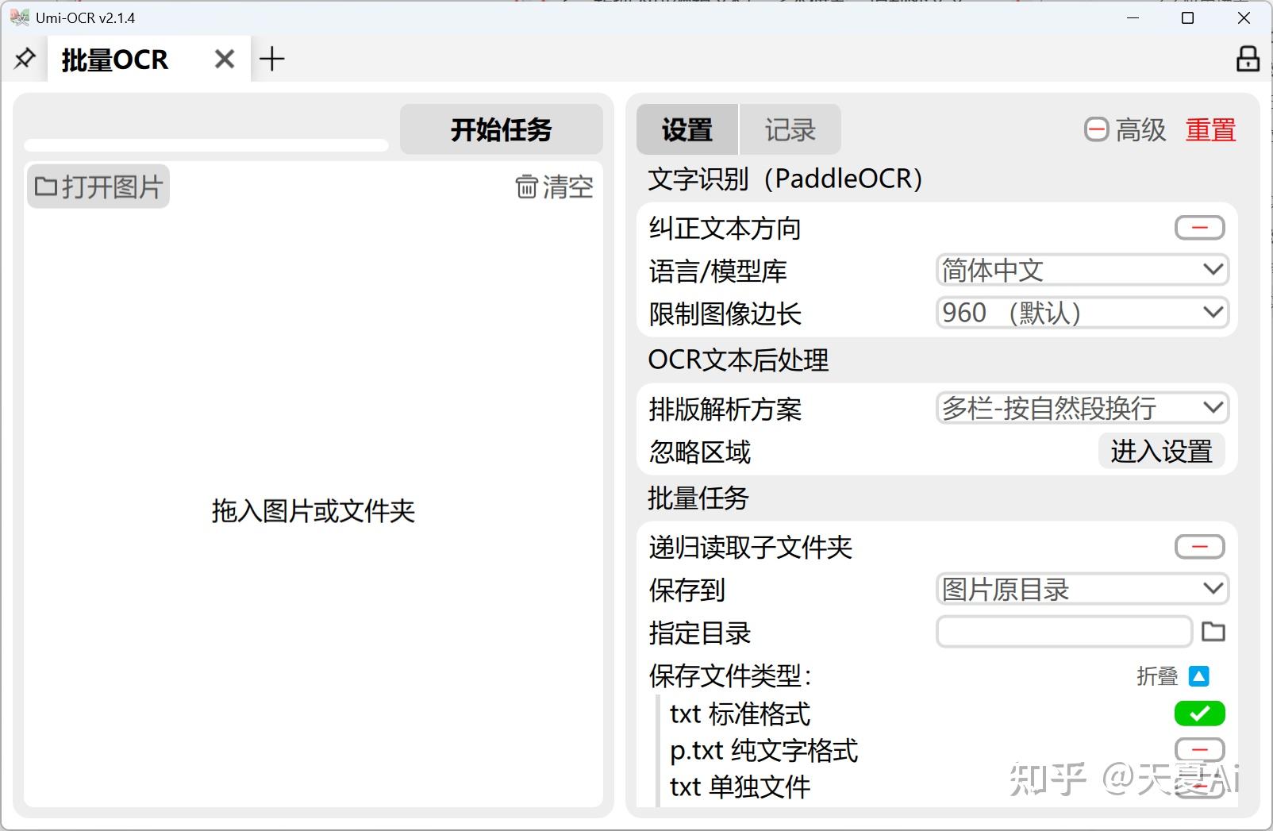
Task: Click the Umi-OCR app icon in the titlebar
Action: point(17,16)
